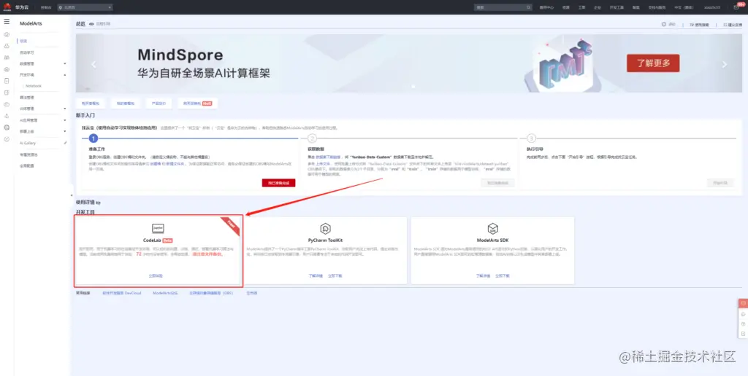Open 开发工具 in the top bar
Screen dimensions: 748x376
coord(617,7)
